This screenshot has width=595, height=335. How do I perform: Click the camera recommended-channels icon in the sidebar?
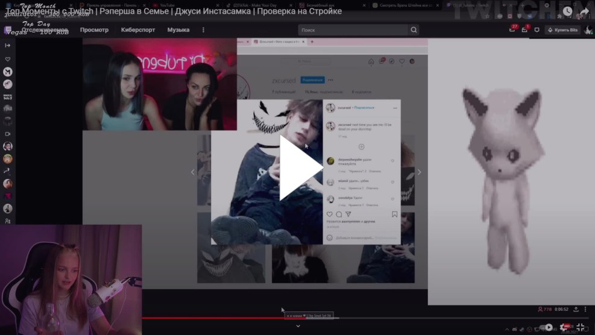point(8,134)
